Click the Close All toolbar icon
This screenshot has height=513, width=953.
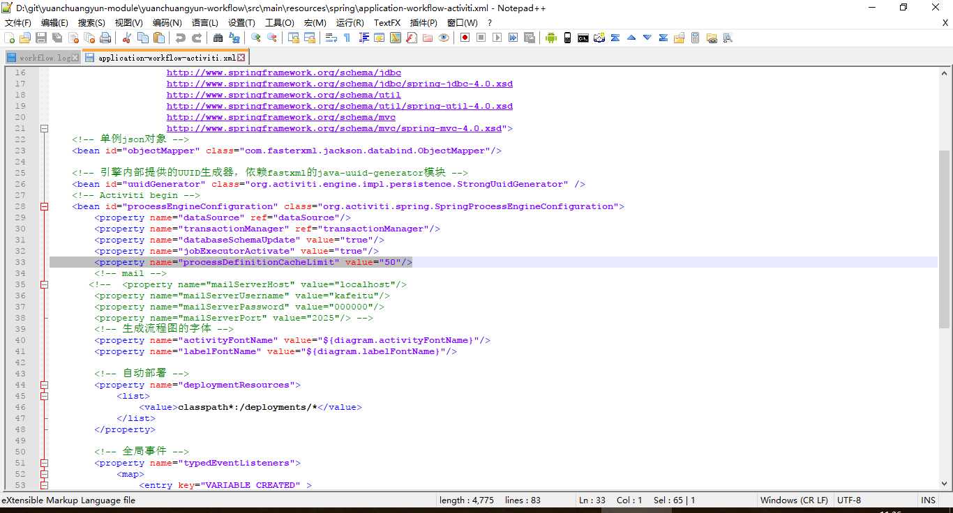pos(89,38)
